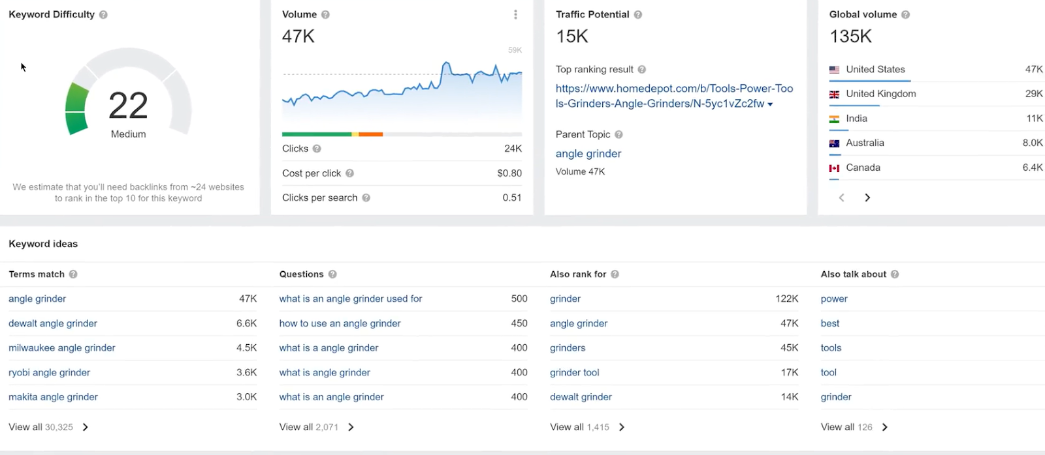Click the Canada 6.4K volume row
This screenshot has width=1045, height=455.
pos(936,168)
